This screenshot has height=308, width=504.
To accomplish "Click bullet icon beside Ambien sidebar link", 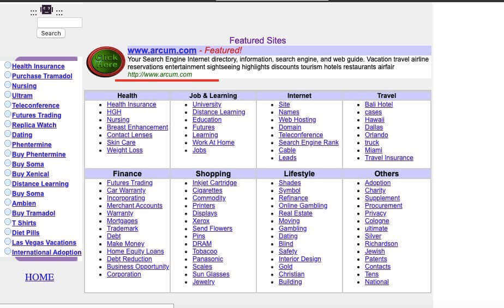I will [8, 202].
